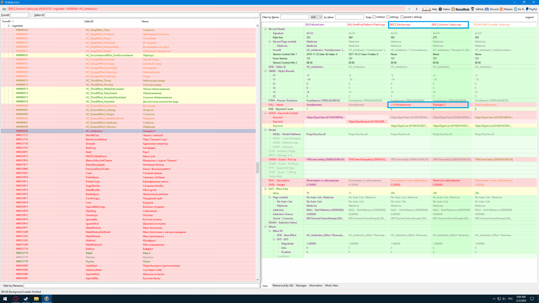Collapse the Ingestible tree node

pos(9,26)
